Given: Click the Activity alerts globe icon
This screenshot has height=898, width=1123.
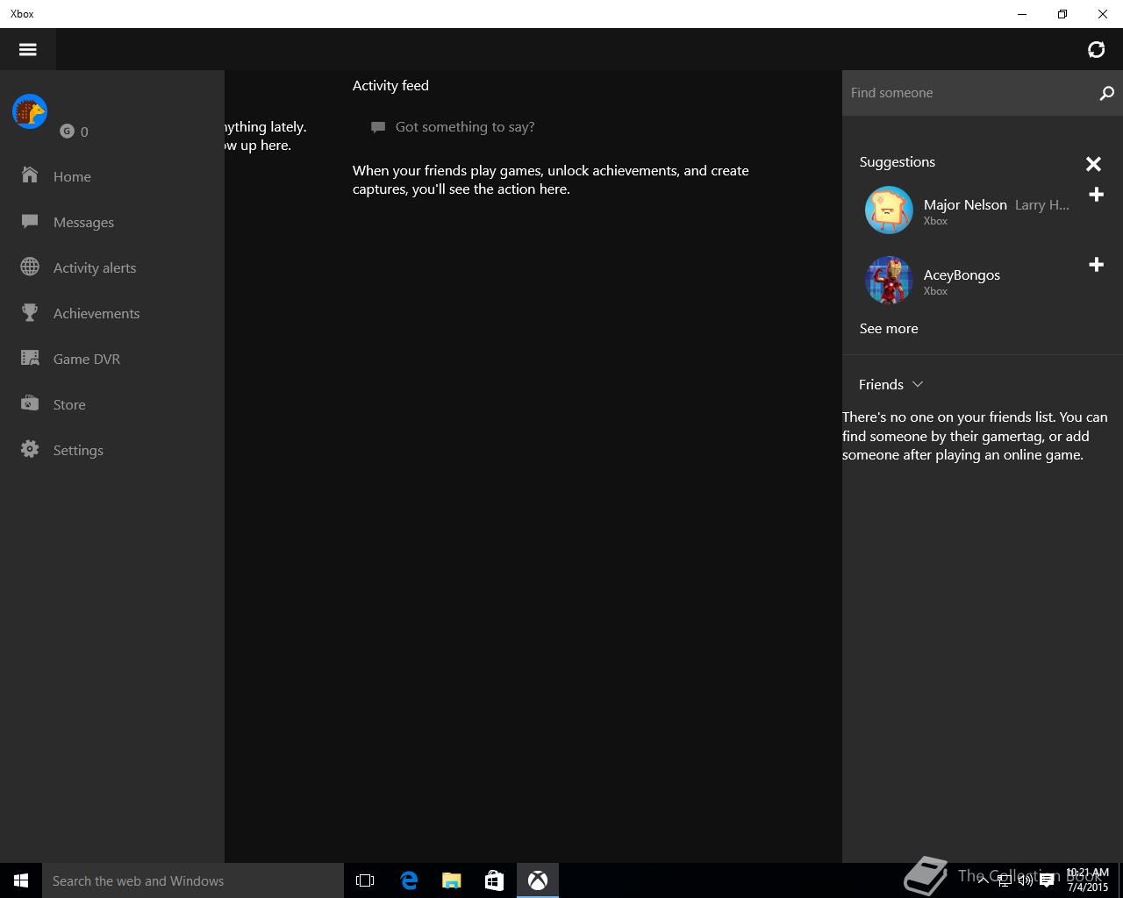Looking at the screenshot, I should click(x=30, y=267).
